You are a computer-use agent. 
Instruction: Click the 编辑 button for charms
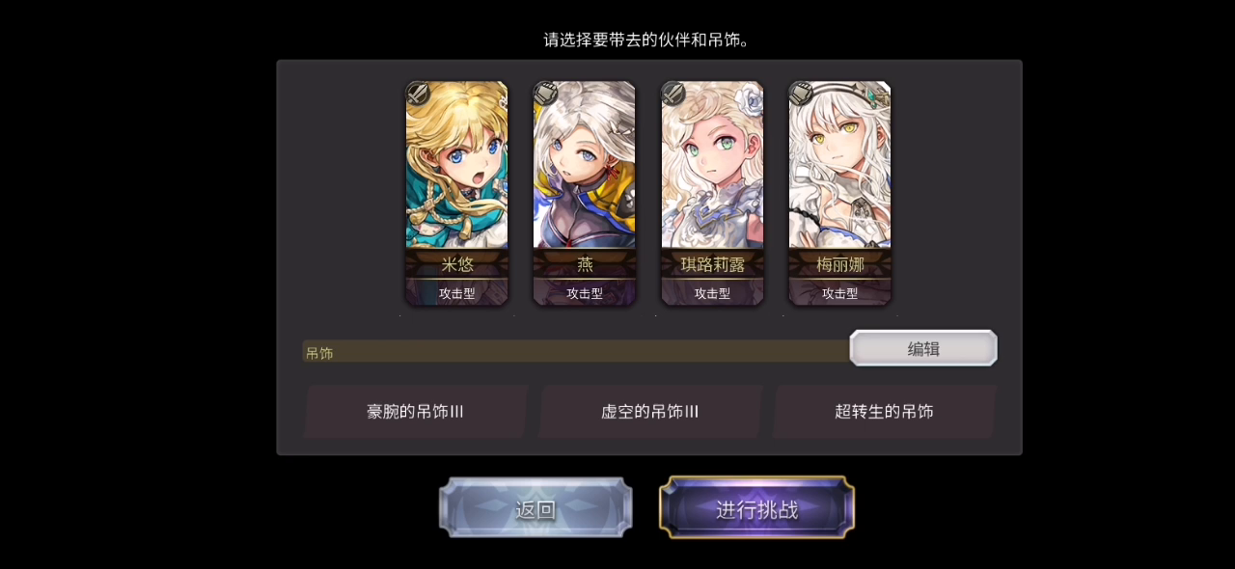tap(923, 348)
